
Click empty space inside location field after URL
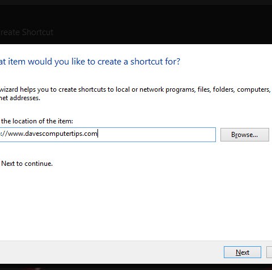click(x=157, y=135)
